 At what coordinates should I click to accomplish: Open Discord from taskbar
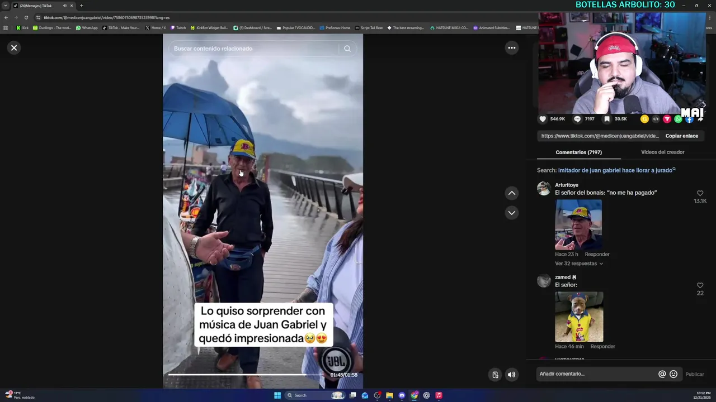(402, 395)
